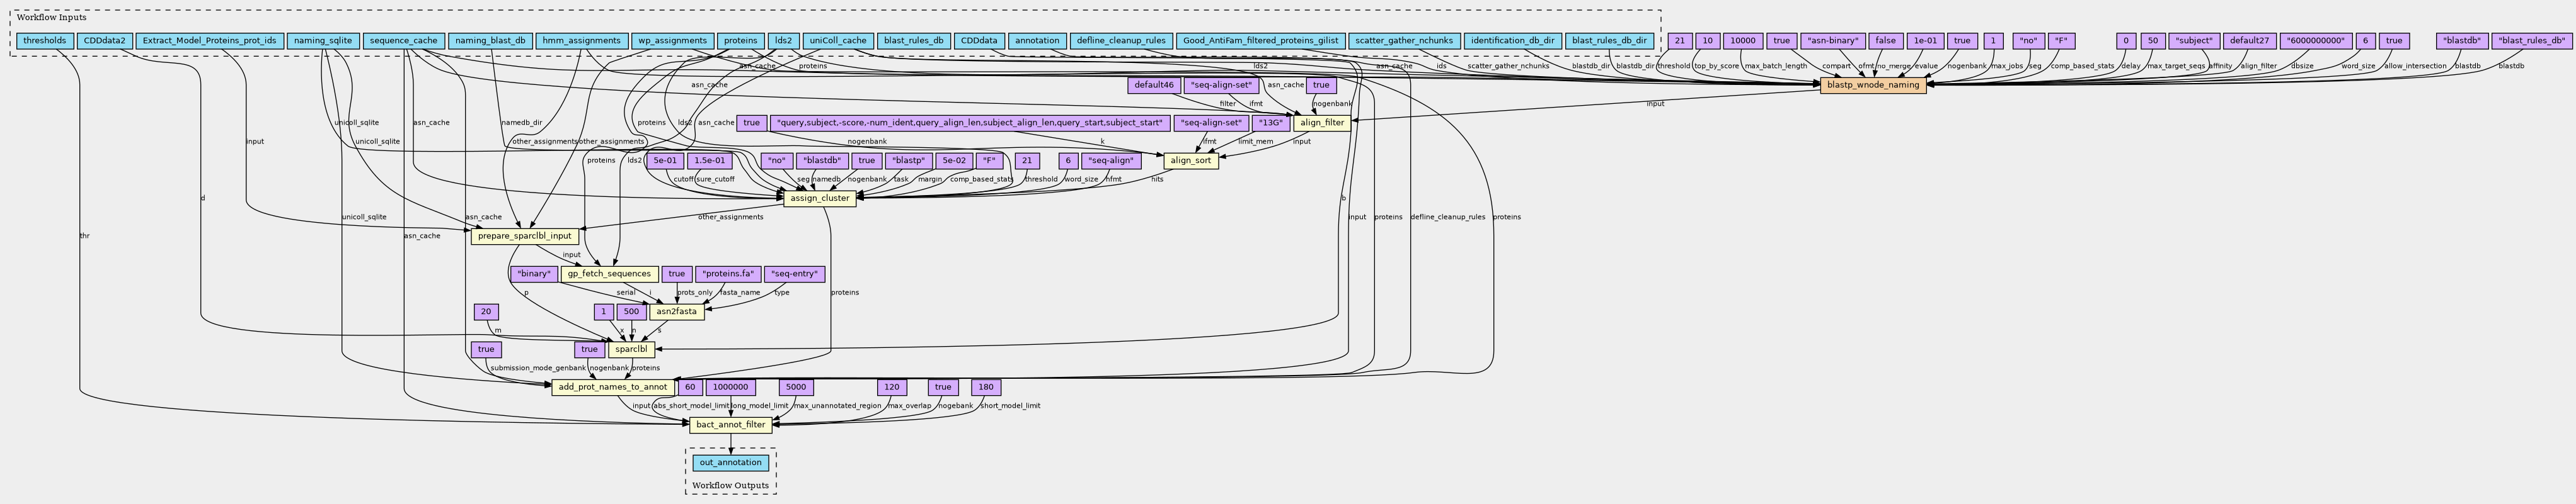Image resolution: width=2576 pixels, height=504 pixels.
Task: Click the 60 value node
Action: [689, 387]
